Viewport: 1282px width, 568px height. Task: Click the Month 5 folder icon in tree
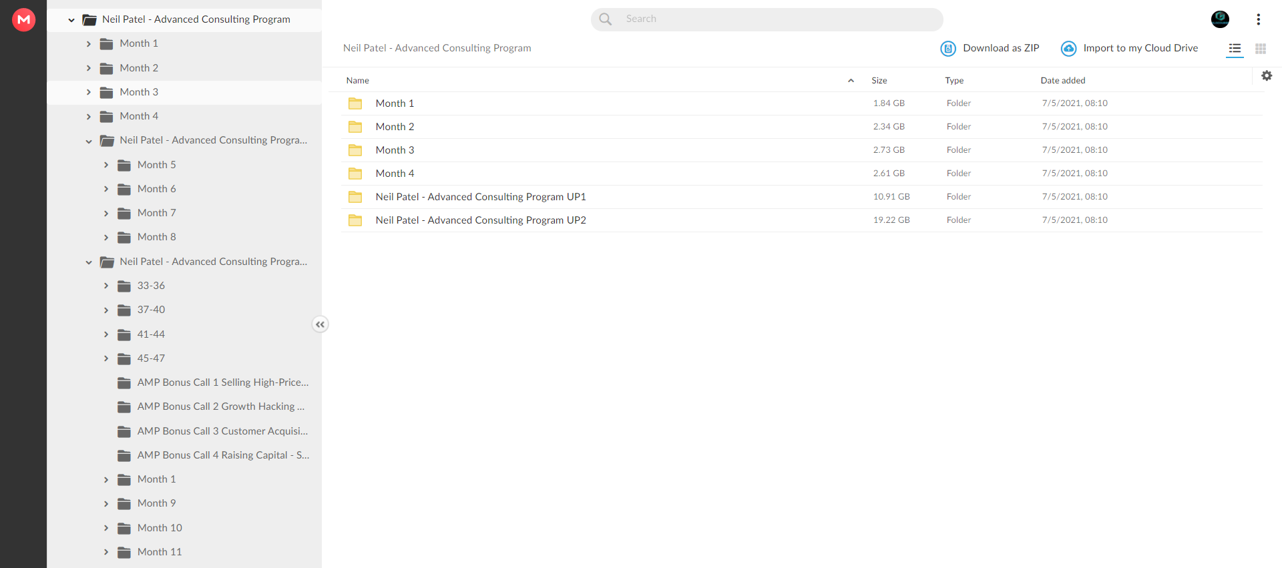click(124, 165)
